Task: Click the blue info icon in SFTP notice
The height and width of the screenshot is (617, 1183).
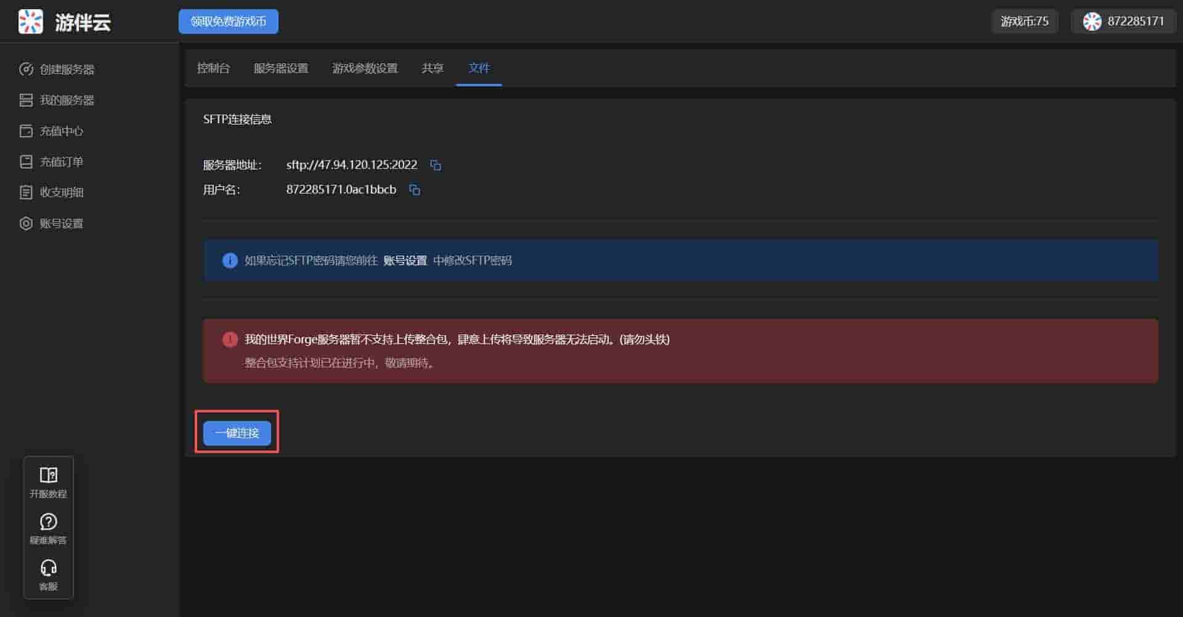Action: [230, 260]
